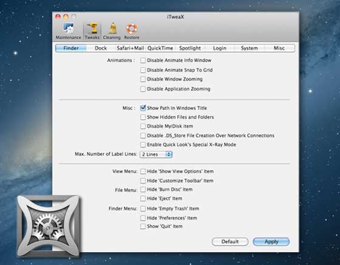Click the iTweaX gear app logo
Screen dimensions: 340x265
(x=49, y=226)
